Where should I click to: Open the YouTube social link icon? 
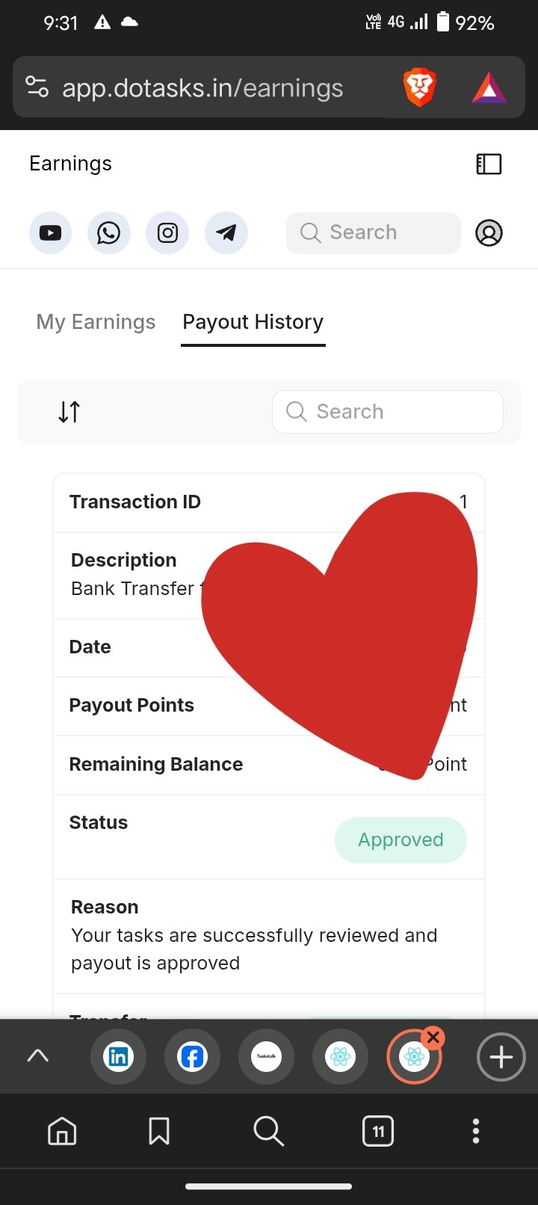[x=50, y=233]
